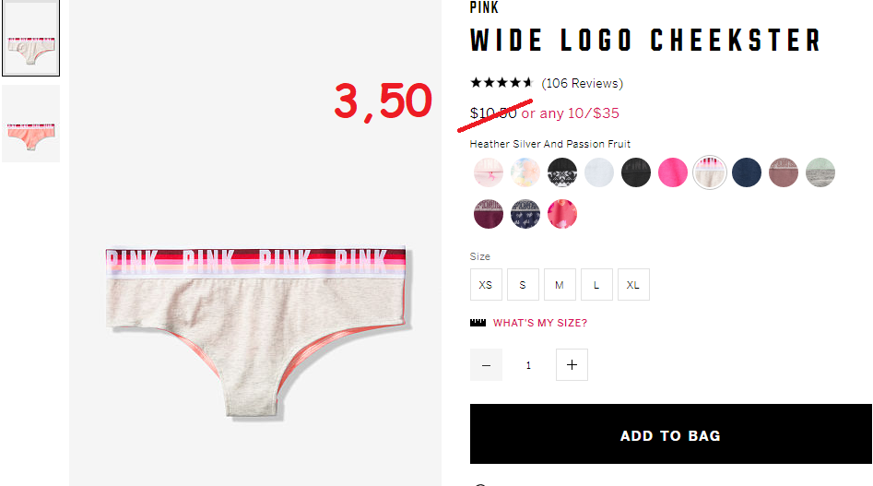Click the ruler icon beside What's My Size
The width and height of the screenshot is (873, 486).
tap(478, 323)
